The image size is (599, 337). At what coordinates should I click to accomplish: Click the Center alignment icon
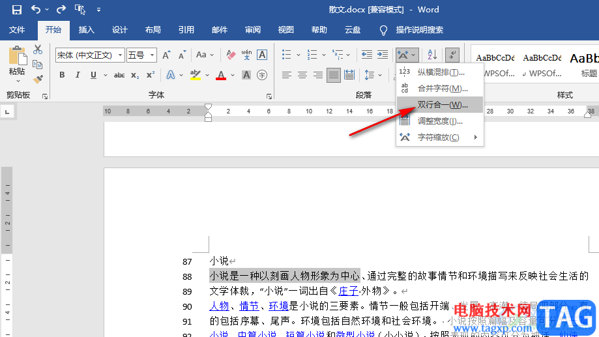302,75
